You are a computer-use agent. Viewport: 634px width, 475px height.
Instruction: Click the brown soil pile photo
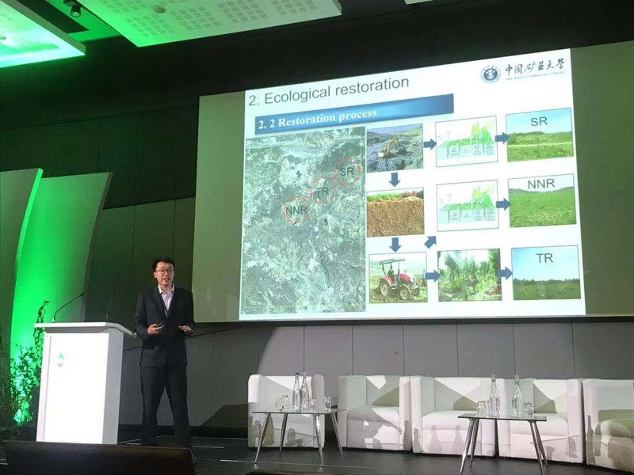(396, 212)
